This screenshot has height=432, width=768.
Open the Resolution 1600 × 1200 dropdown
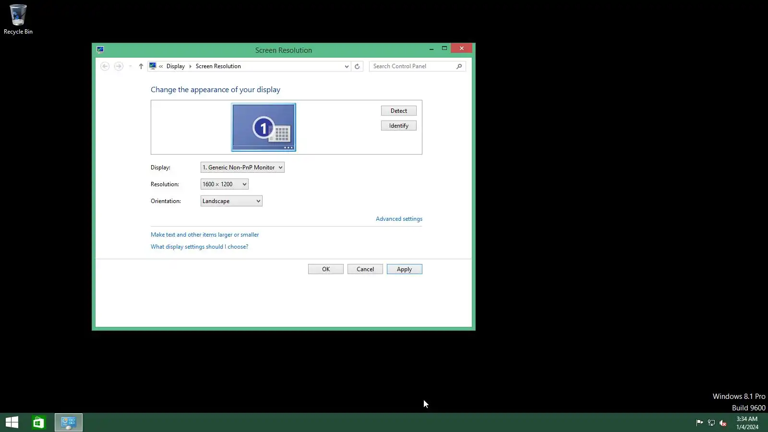click(225, 184)
